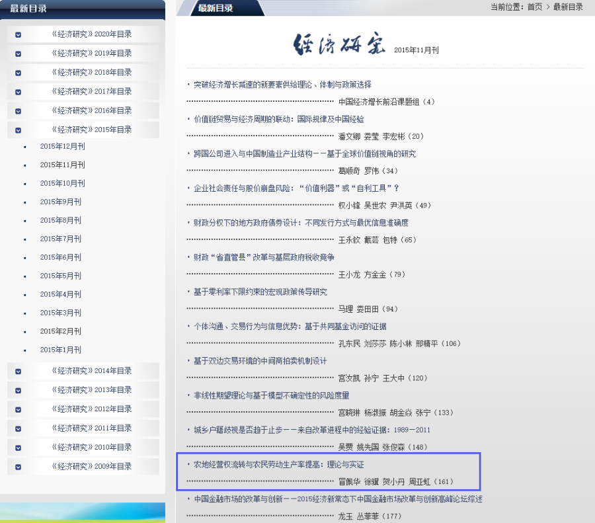Viewport: 595px width, 523px height.
Task: Click arrow icon beside 《经济研究》2010年目录
Action: [x=18, y=448]
